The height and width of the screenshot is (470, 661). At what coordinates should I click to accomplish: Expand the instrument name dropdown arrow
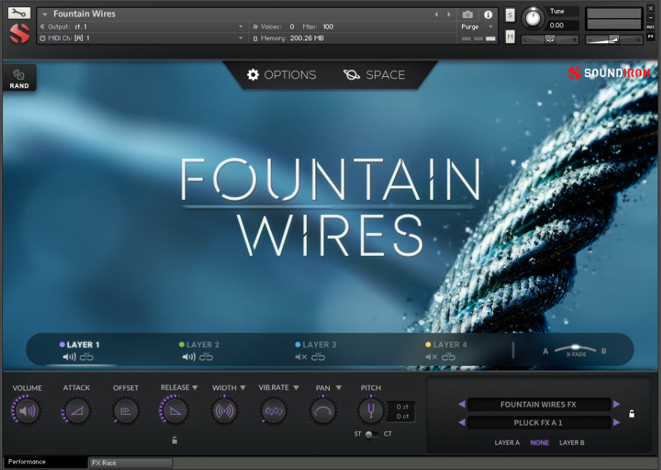tap(45, 14)
